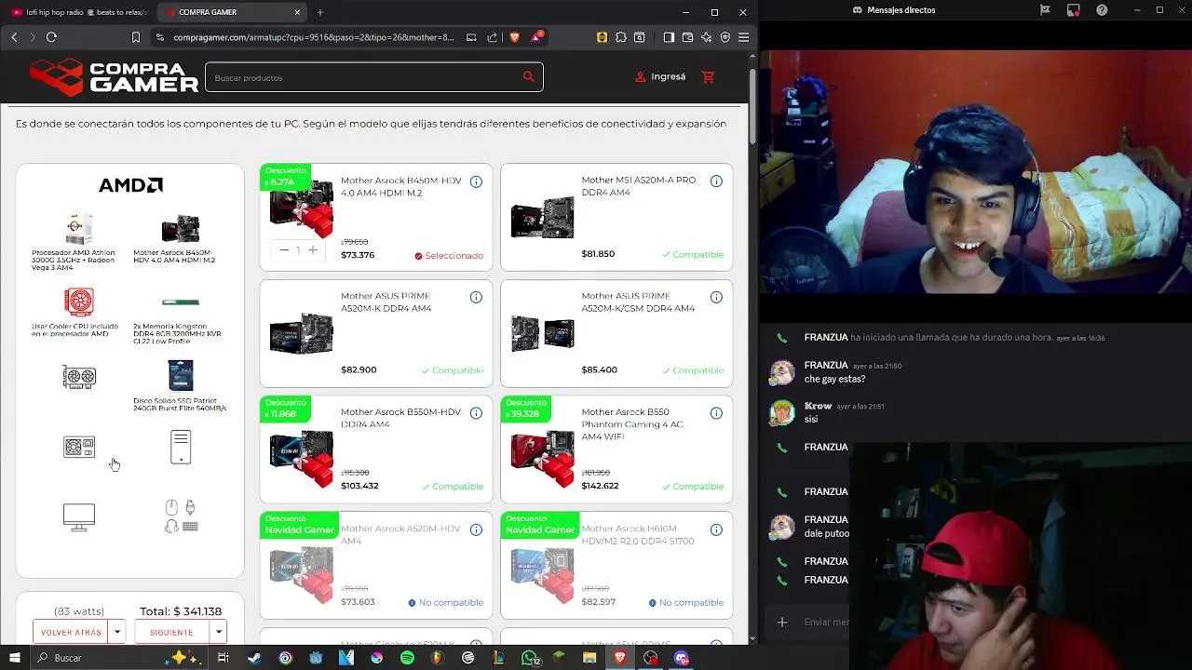Open info for Mother MSI A520M-A PRO
This screenshot has width=1192, height=670.
coord(716,181)
